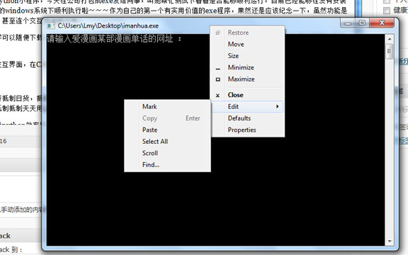This screenshot has height=255, width=408.
Task: Click the Close x icon in system menu
Action: [x=217, y=96]
